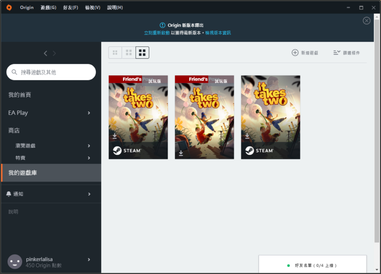
Task: Open the 好友(F) menu
Action: click(x=71, y=7)
